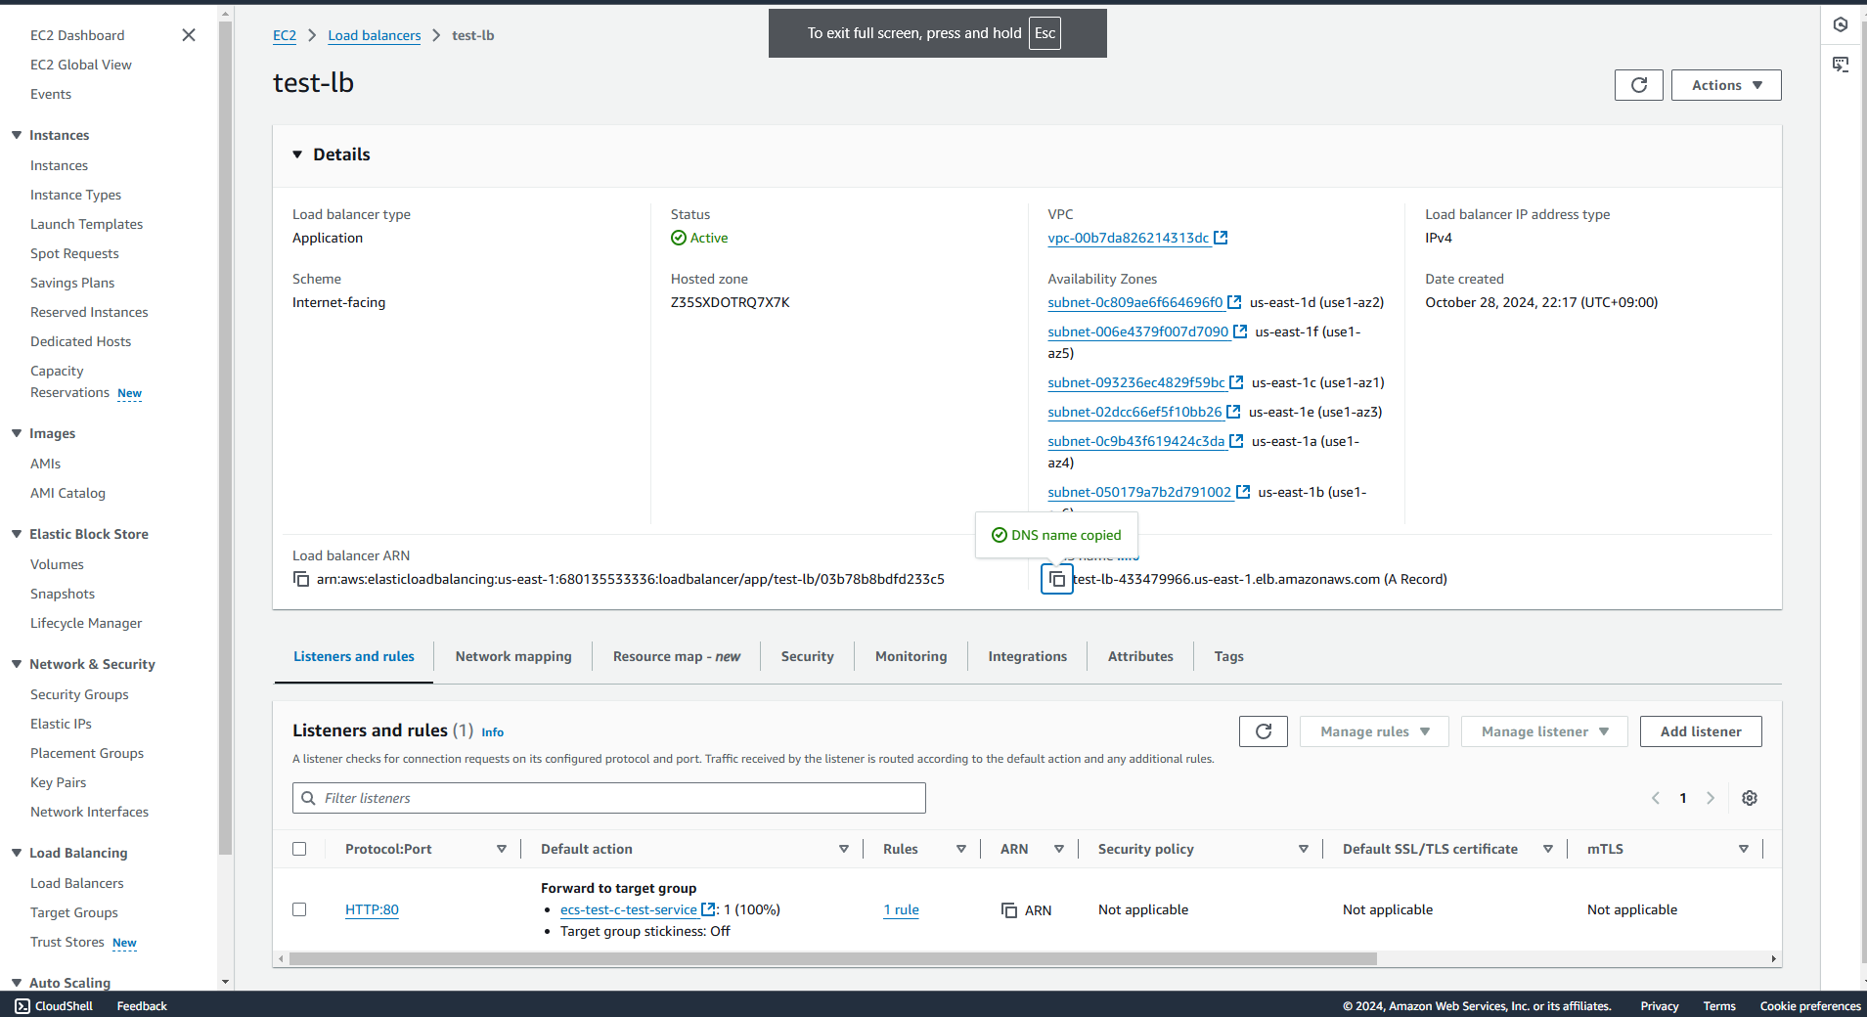The image size is (1867, 1017).
Task: Collapse Load Balancing sidebar group
Action: (17, 853)
